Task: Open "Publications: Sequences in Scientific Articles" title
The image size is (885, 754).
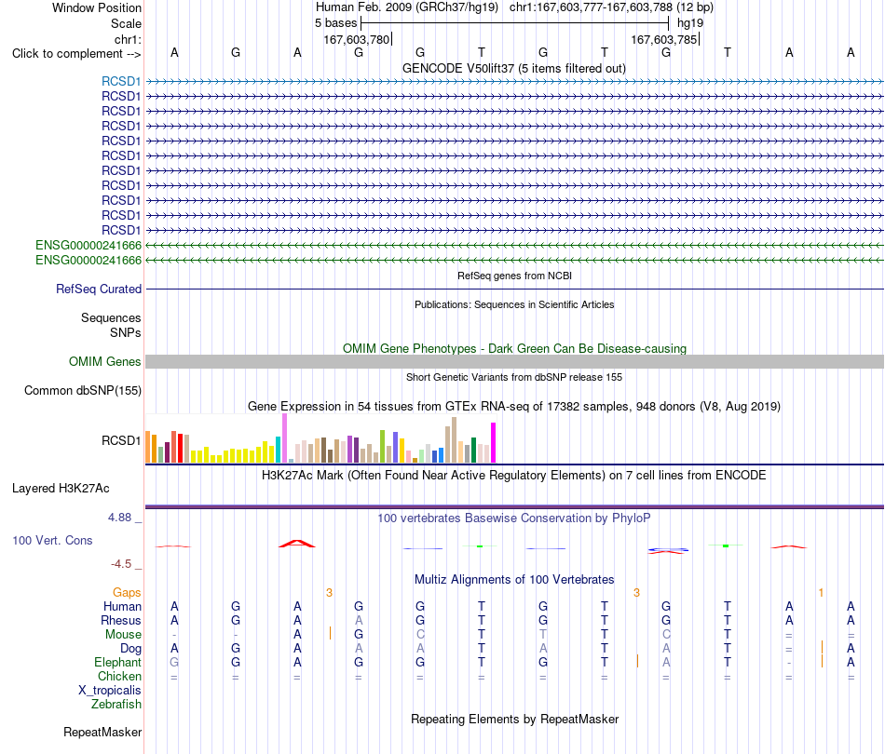Action: tap(514, 304)
